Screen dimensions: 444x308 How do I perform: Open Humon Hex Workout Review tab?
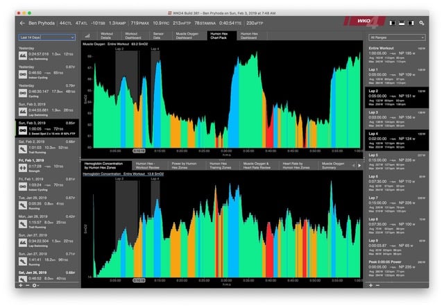(150, 166)
